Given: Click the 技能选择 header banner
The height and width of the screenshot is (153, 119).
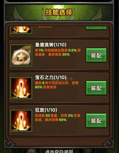Looking at the screenshot, I should point(59,12).
